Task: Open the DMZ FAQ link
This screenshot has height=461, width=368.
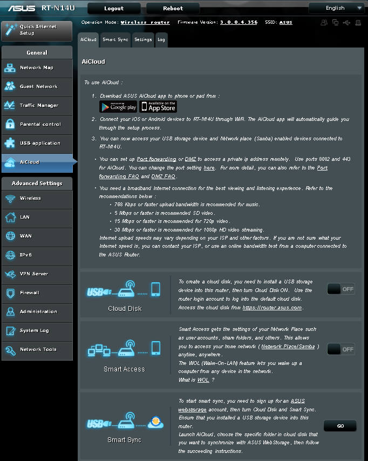Action: tap(163, 177)
